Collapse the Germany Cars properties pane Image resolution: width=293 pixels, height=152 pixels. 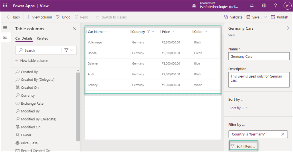click(x=288, y=28)
